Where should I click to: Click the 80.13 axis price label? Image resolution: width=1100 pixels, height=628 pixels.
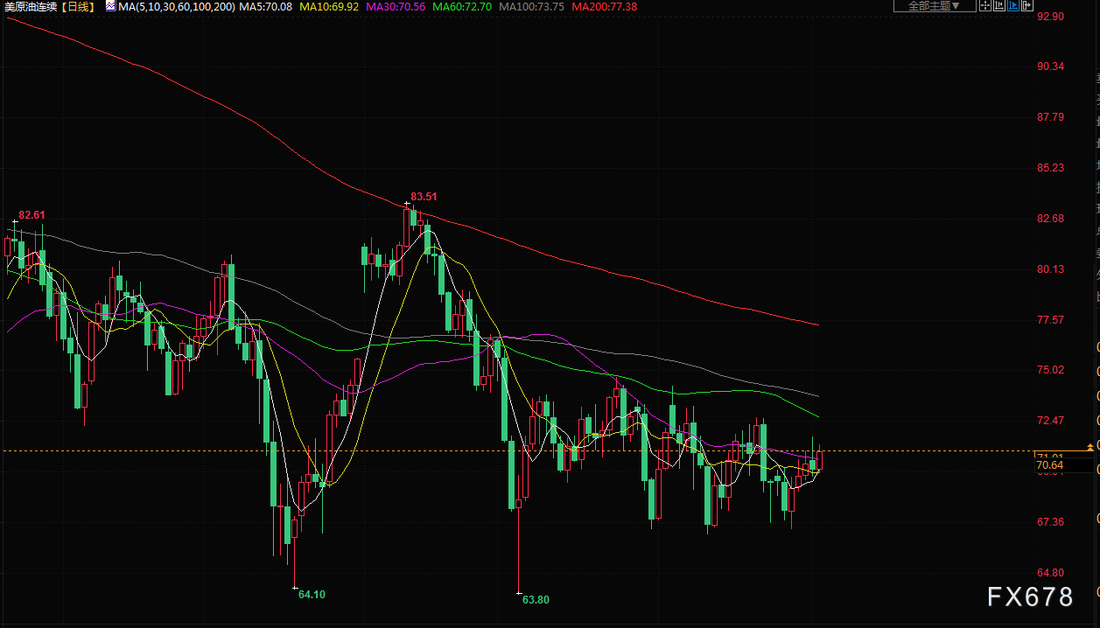[x=1049, y=269]
